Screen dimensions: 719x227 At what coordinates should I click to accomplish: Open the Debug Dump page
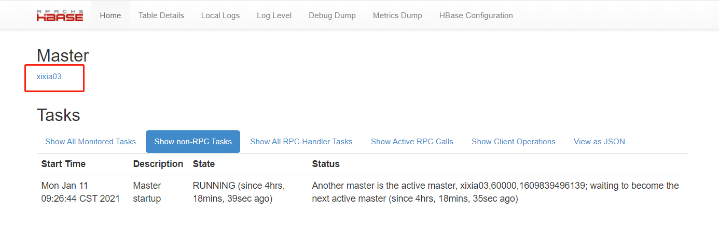[x=332, y=16]
